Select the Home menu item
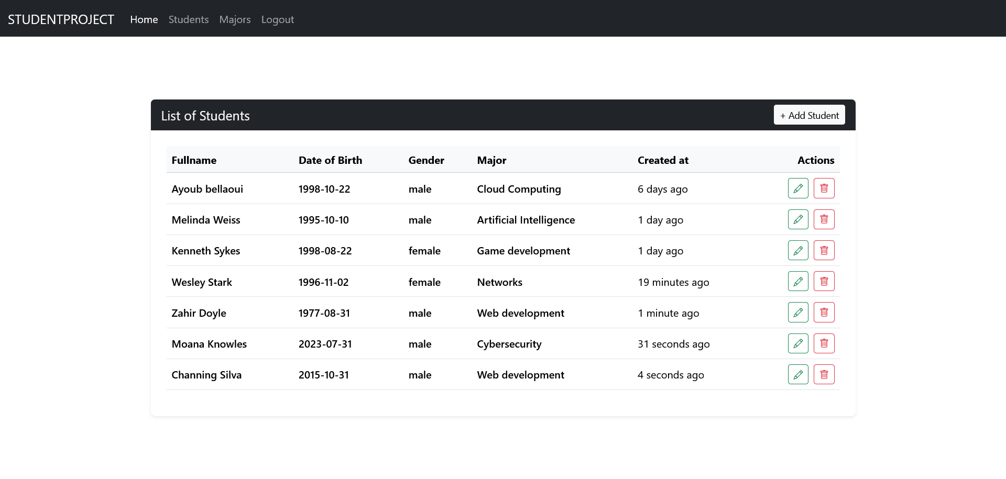The width and height of the screenshot is (1006, 479). click(144, 19)
